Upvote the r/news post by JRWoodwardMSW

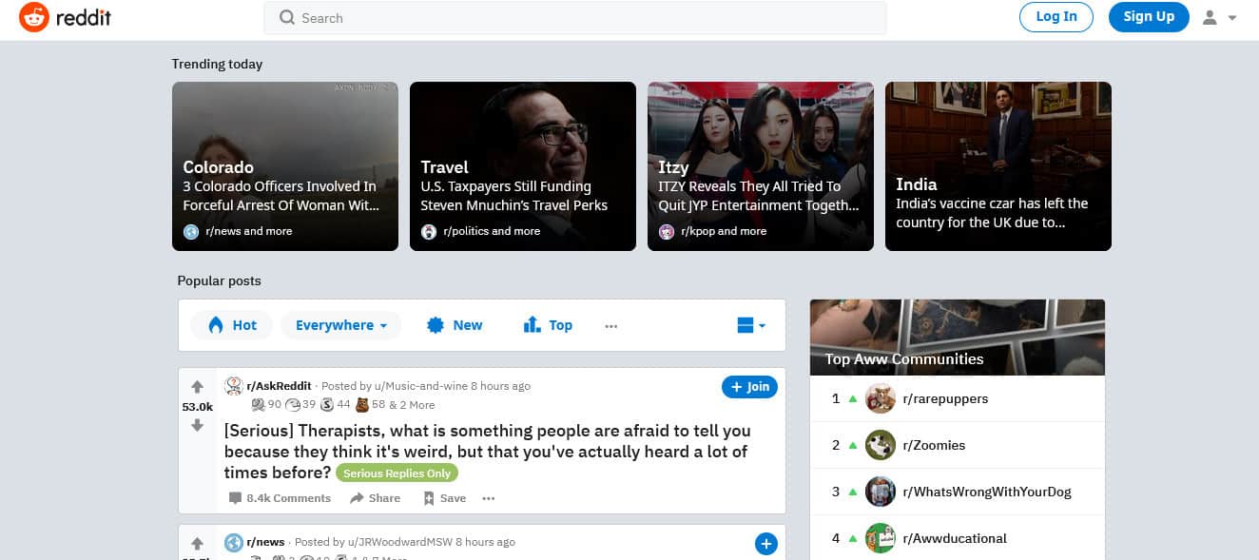tap(197, 544)
